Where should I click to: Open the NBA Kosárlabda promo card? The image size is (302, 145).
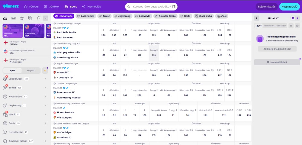pos(34,31)
